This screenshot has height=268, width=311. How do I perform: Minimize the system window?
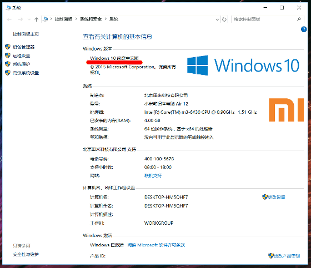pos(265,8)
